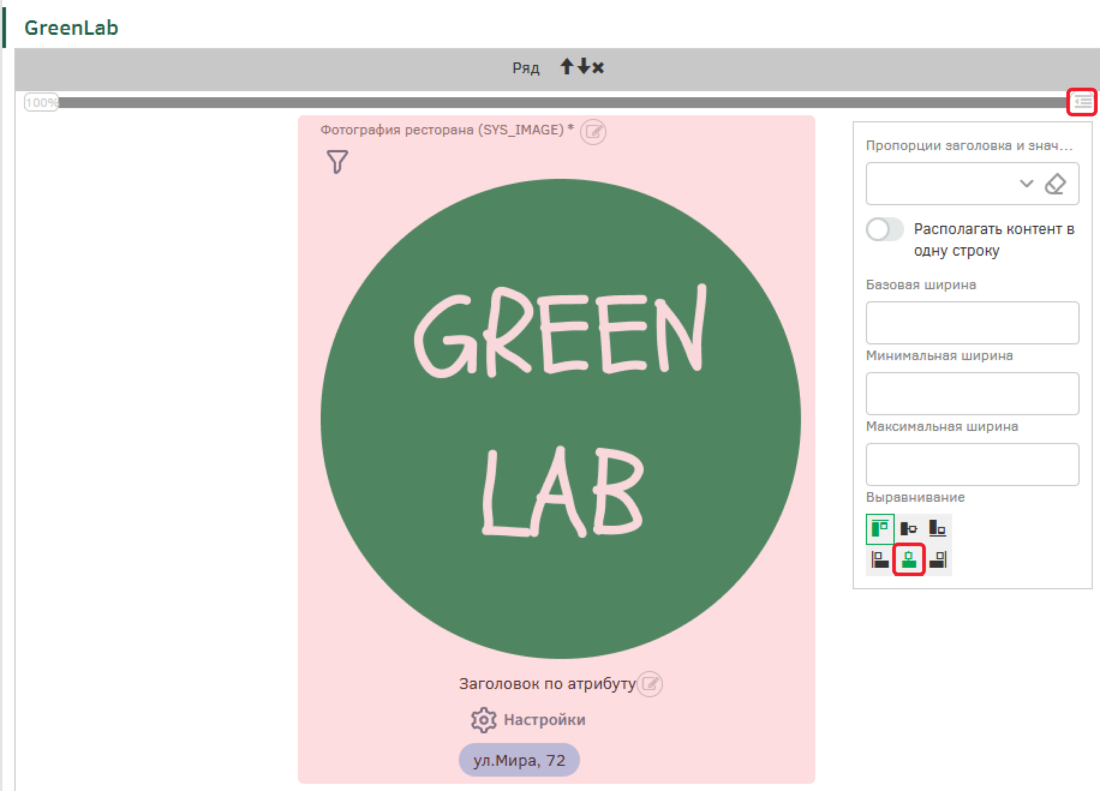The width and height of the screenshot is (1100, 791).
Task: Select vertical middle alignment option
Action: tap(909, 529)
